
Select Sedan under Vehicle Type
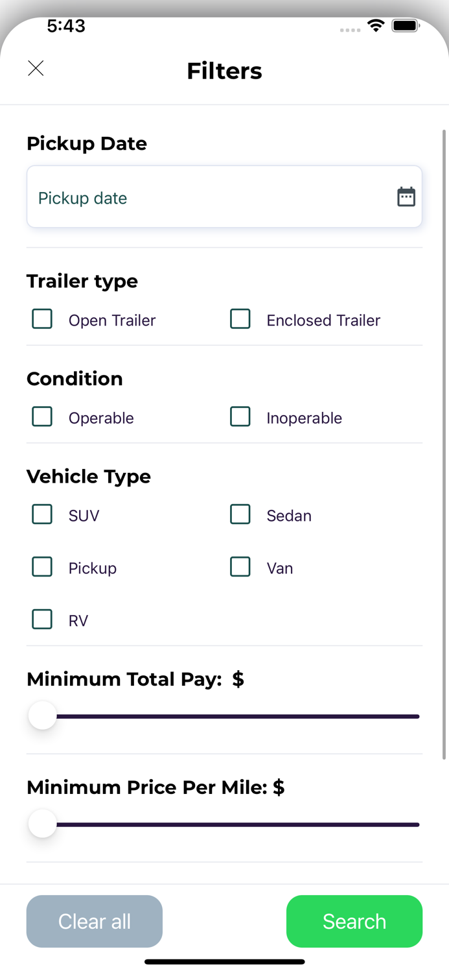[240, 514]
